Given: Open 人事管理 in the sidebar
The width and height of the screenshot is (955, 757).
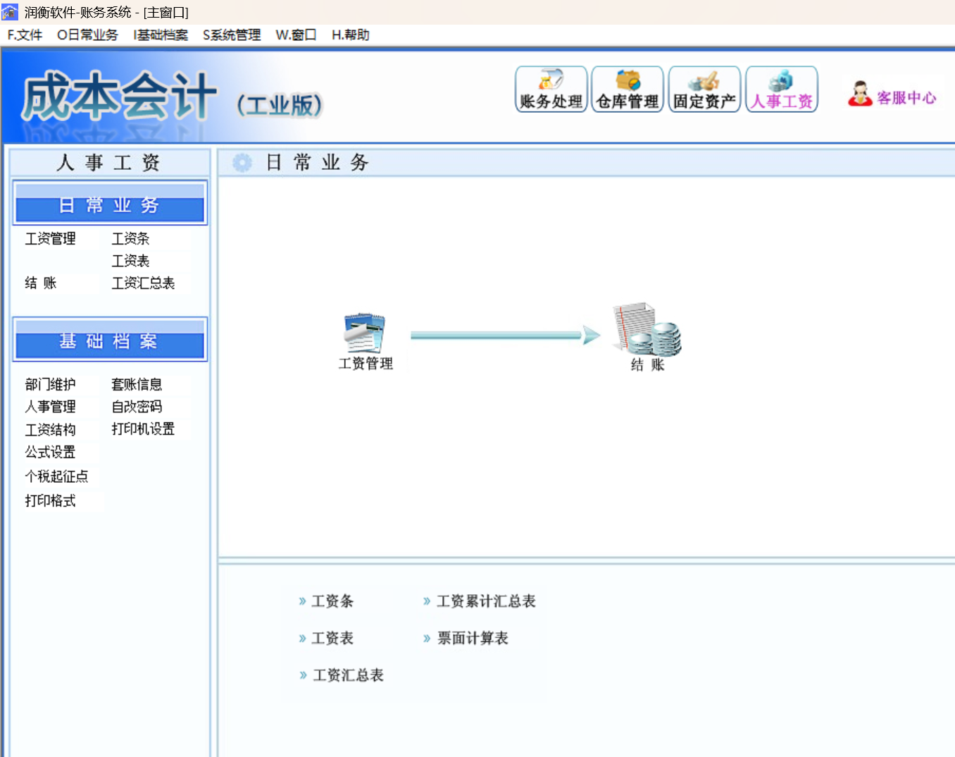Looking at the screenshot, I should (50, 407).
